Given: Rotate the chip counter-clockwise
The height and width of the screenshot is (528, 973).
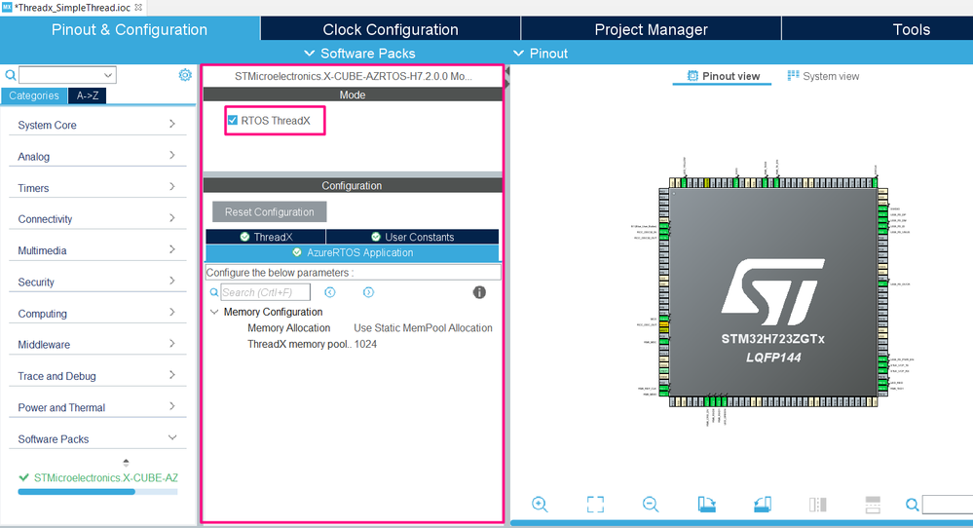Looking at the screenshot, I should coord(762,505).
